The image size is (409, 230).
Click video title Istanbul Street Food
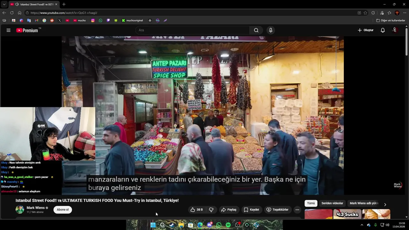97,201
